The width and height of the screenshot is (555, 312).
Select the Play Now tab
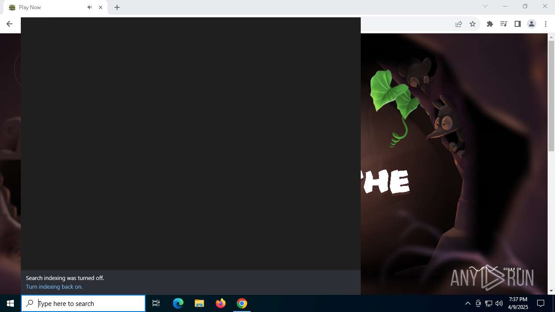55,7
